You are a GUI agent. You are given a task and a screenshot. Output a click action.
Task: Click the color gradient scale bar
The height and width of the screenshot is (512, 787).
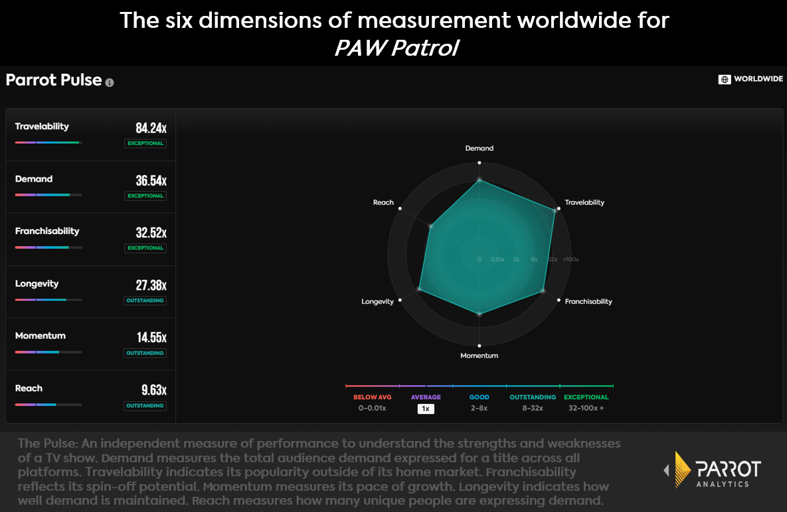tap(480, 386)
